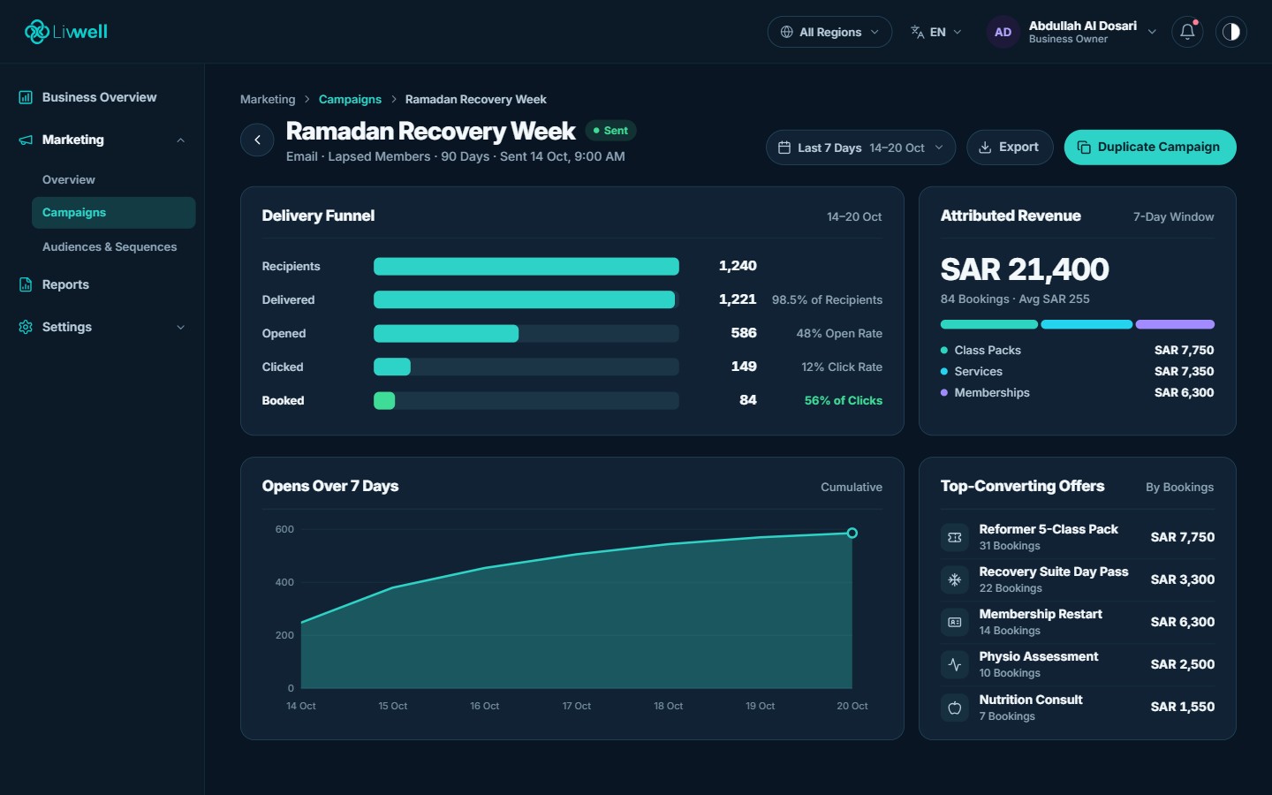Screen dimensions: 1272x795
Task: Click the Reports document icon
Action: pyautogui.click(x=26, y=284)
